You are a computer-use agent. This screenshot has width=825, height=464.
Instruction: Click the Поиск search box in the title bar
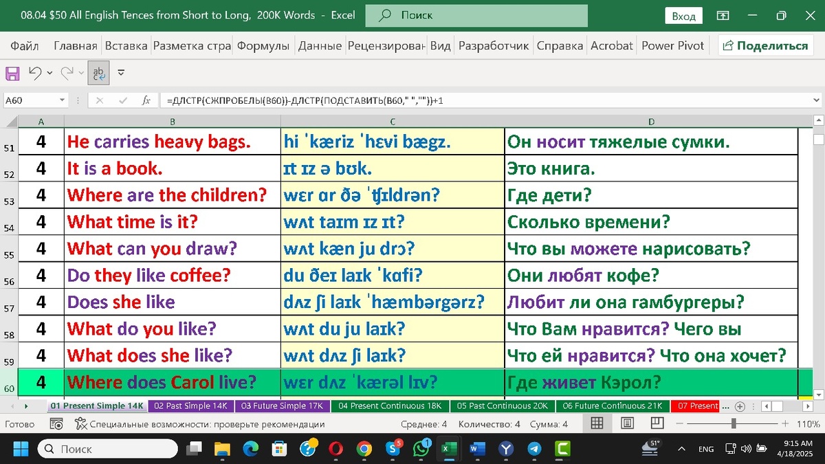coord(476,15)
